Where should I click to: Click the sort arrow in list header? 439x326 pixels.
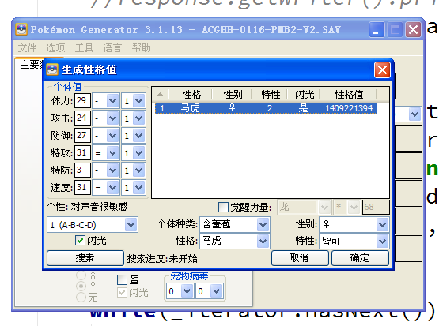click(x=160, y=95)
